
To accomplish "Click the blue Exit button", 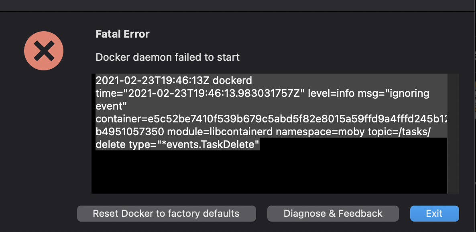I will [x=434, y=213].
